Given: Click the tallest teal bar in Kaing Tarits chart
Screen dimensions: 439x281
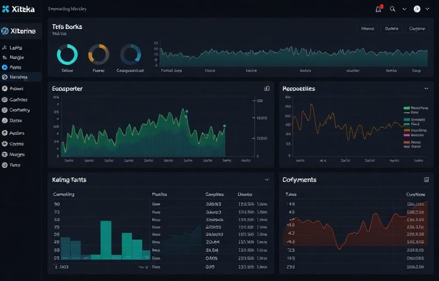Looking at the screenshot, I should click(105, 239).
